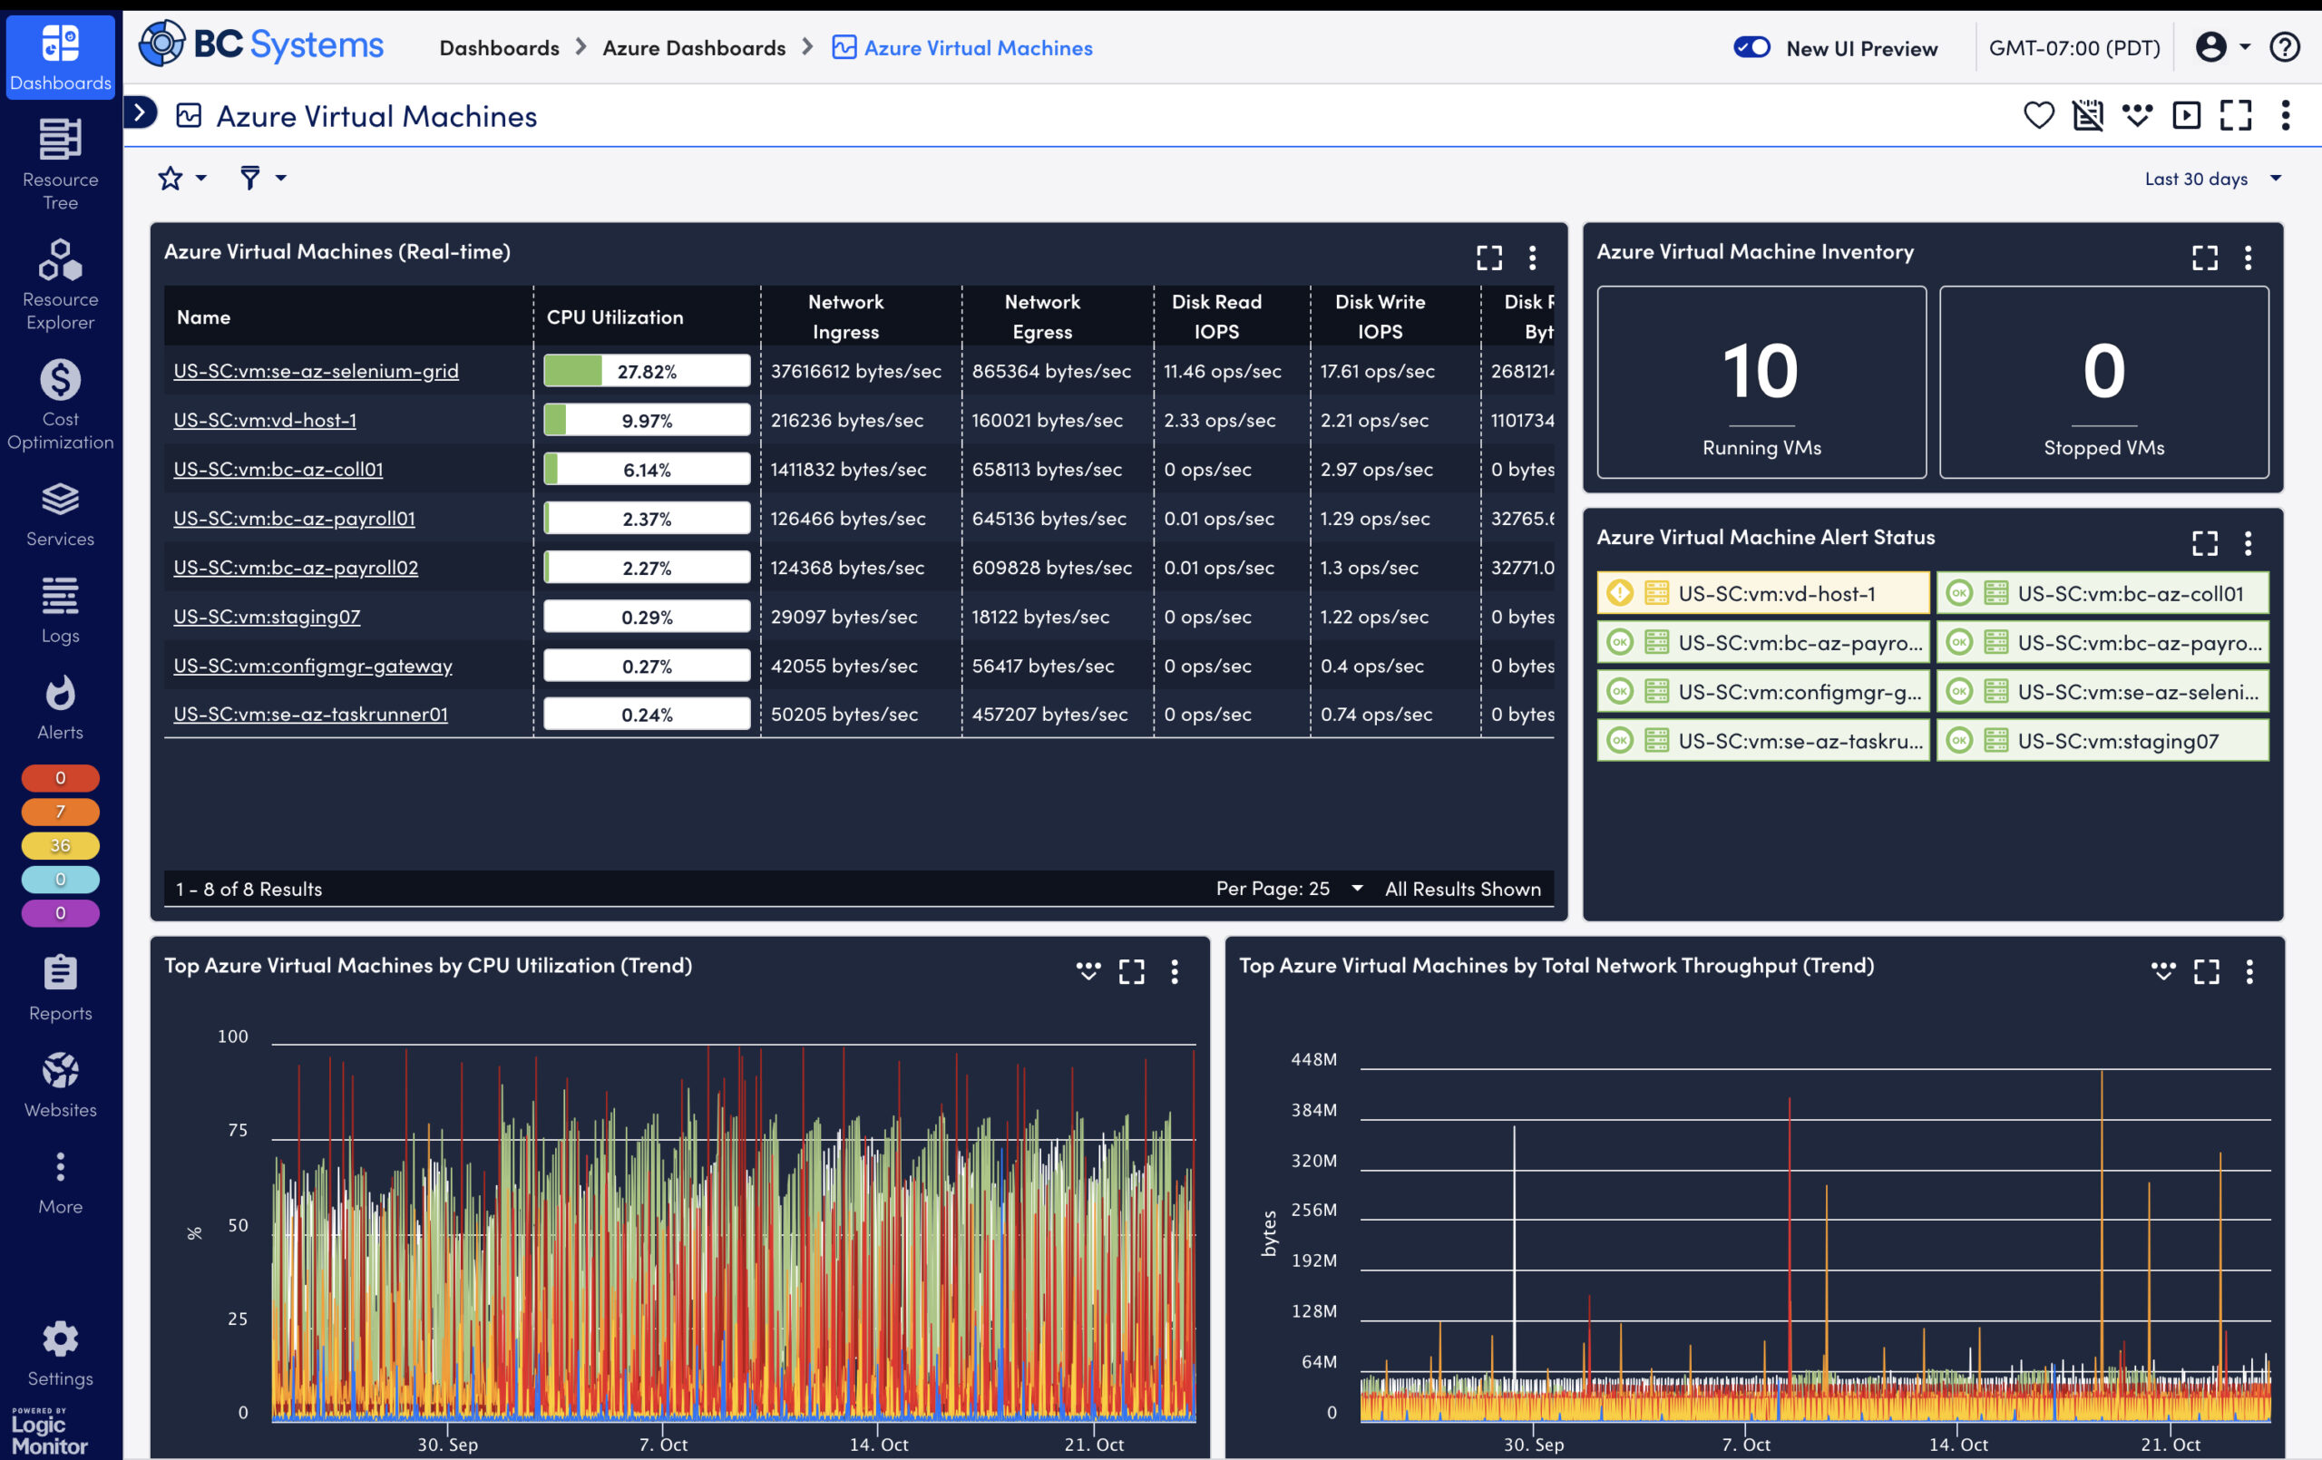Open US-SC:vm:se-az-selenium-grid link

pos(316,370)
